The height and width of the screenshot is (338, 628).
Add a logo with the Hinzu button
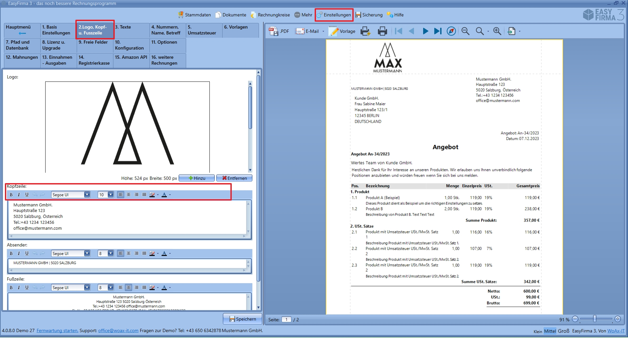pos(197,178)
